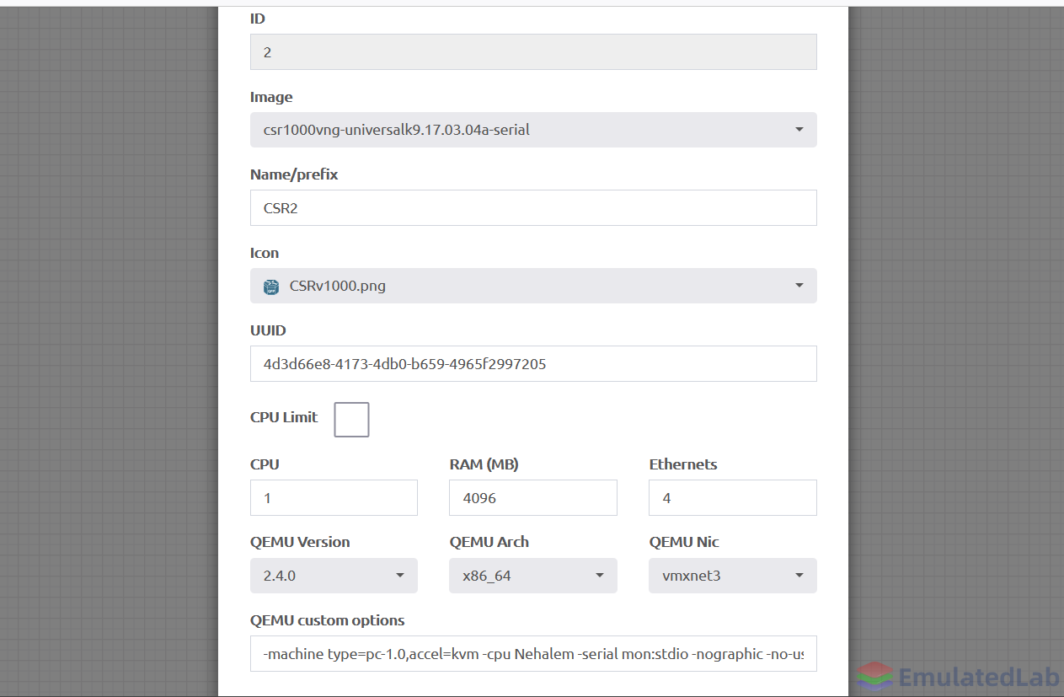The height and width of the screenshot is (697, 1064).
Task: Click the QEMU custom options field
Action: [x=533, y=653]
